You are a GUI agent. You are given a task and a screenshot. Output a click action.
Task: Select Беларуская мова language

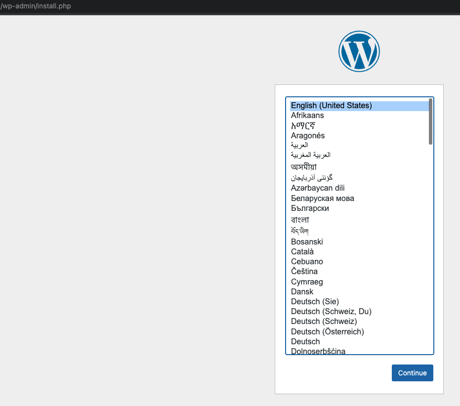point(322,199)
